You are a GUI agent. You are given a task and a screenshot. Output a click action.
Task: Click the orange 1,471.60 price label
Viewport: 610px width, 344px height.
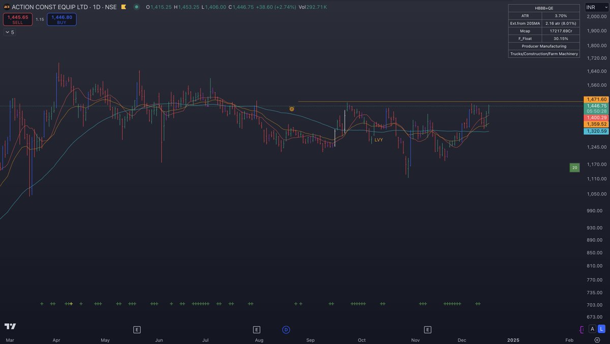pyautogui.click(x=596, y=100)
